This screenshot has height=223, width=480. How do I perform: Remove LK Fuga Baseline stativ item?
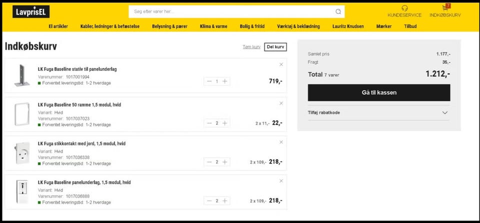pos(281,64)
